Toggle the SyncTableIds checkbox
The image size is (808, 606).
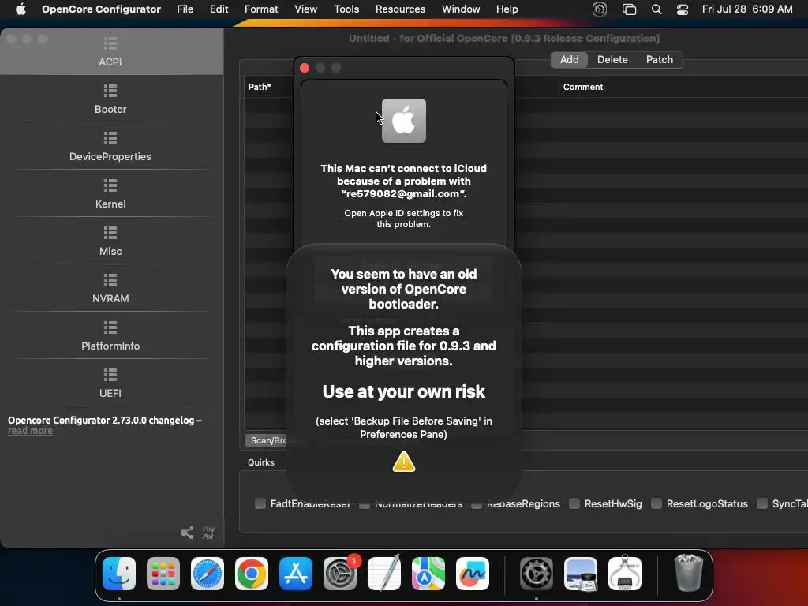[761, 503]
